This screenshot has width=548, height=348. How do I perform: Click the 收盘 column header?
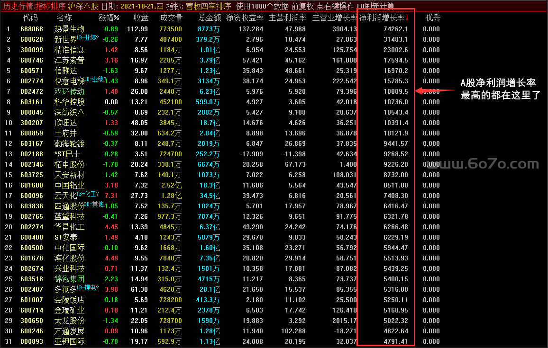click(x=141, y=18)
